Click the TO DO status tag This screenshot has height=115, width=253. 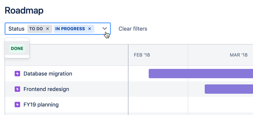(x=36, y=29)
